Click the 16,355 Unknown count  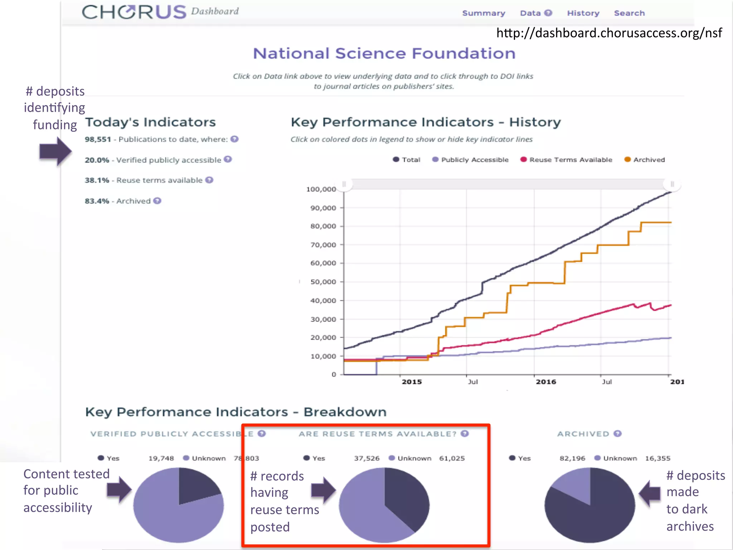(658, 458)
